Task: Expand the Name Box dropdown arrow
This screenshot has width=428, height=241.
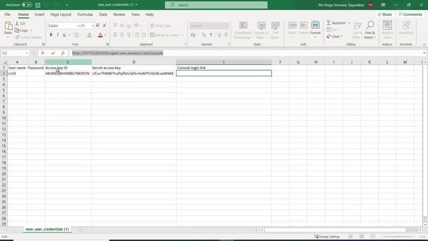Action: [x=27, y=53]
